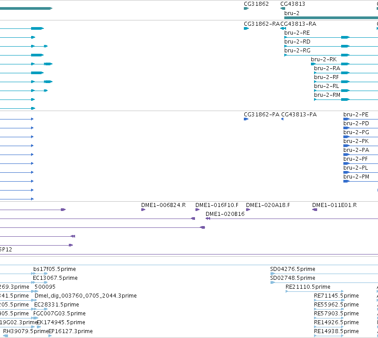Select protein bru-2-PD label

[356, 123]
